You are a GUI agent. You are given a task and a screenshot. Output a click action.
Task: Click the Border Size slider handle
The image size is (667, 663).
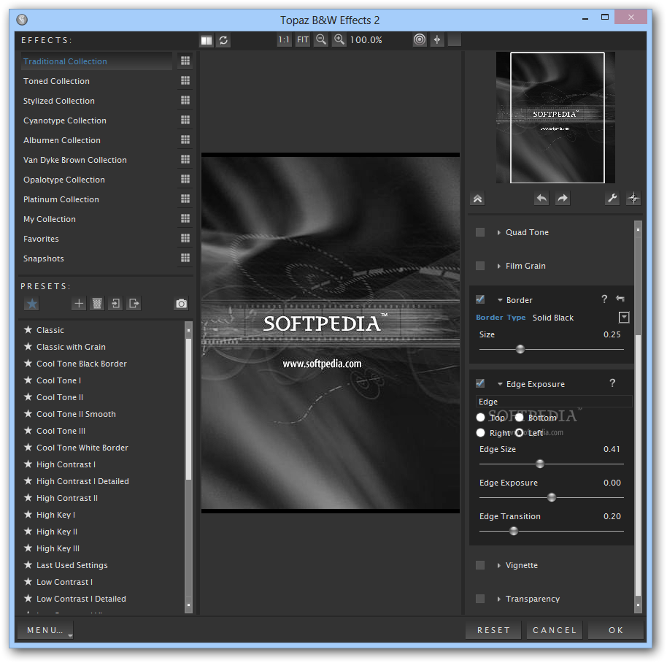click(x=520, y=349)
